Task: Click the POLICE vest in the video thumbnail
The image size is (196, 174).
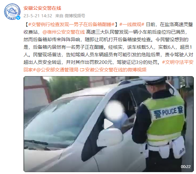Action: tap(165, 118)
